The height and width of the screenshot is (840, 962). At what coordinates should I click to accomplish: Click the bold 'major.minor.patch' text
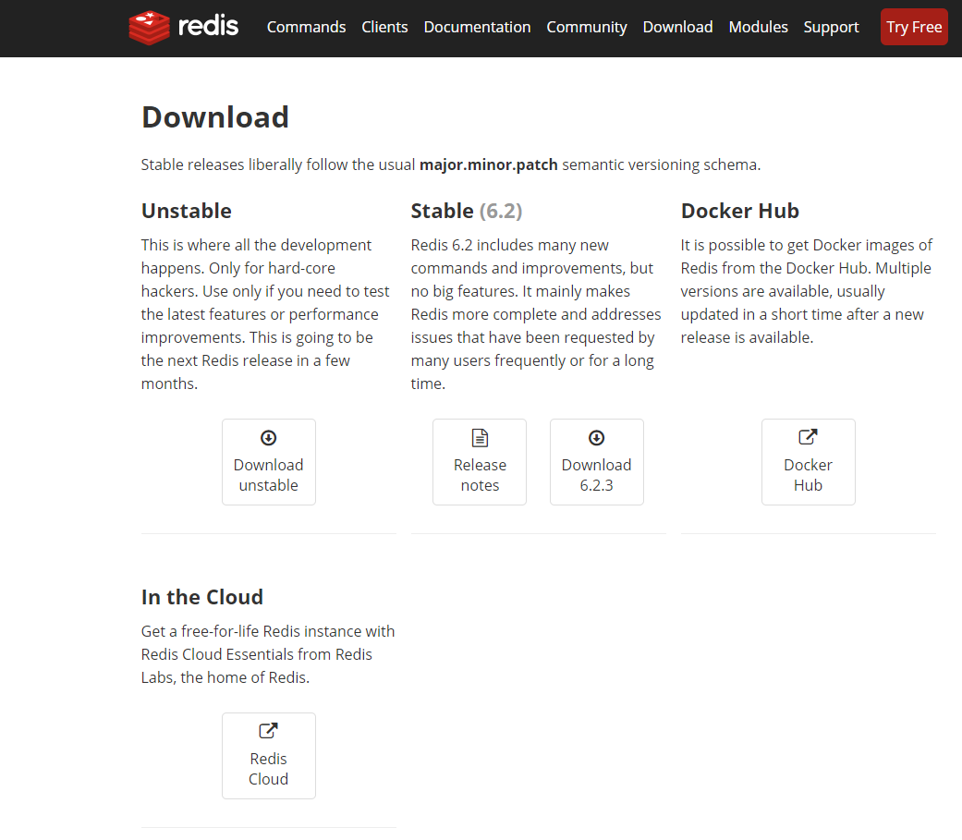pos(488,164)
